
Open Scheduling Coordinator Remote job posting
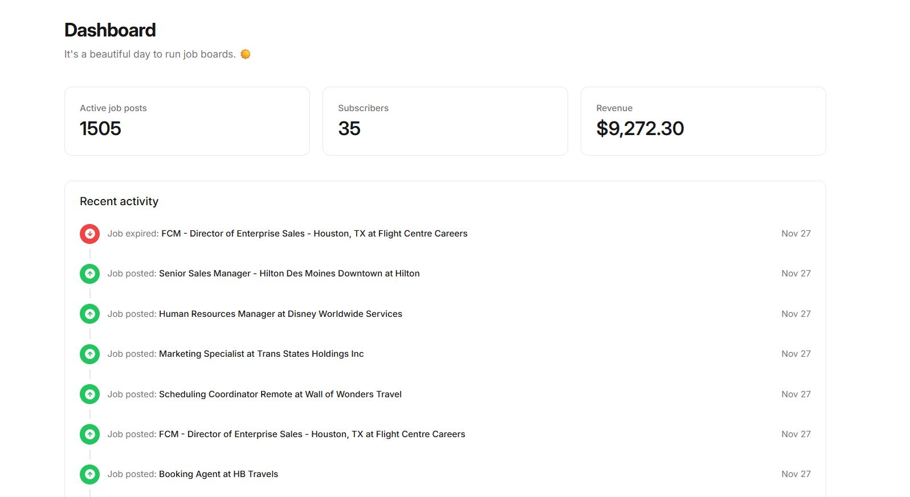pos(280,394)
